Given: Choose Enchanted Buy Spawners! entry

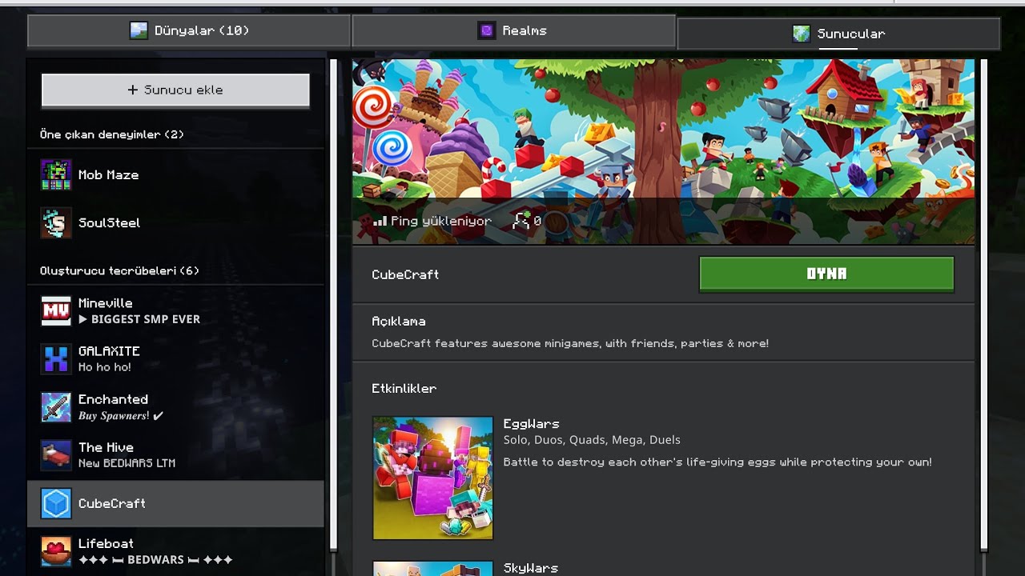Looking at the screenshot, I should click(x=175, y=407).
